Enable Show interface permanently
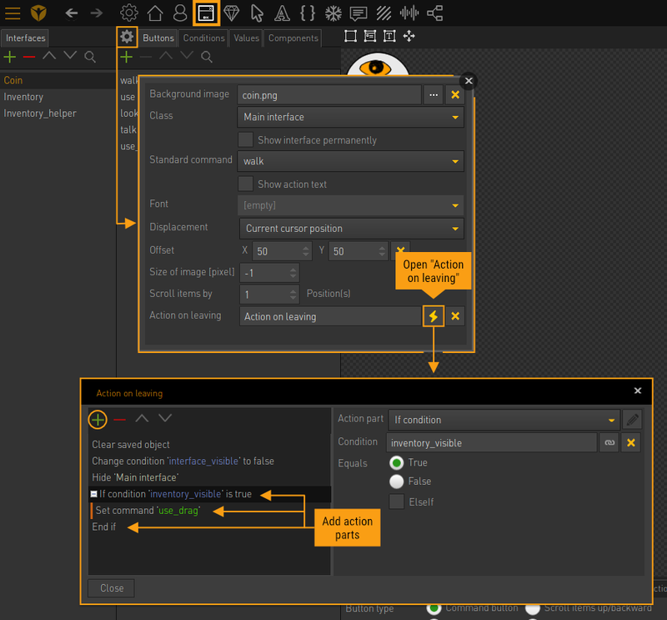 click(x=245, y=139)
